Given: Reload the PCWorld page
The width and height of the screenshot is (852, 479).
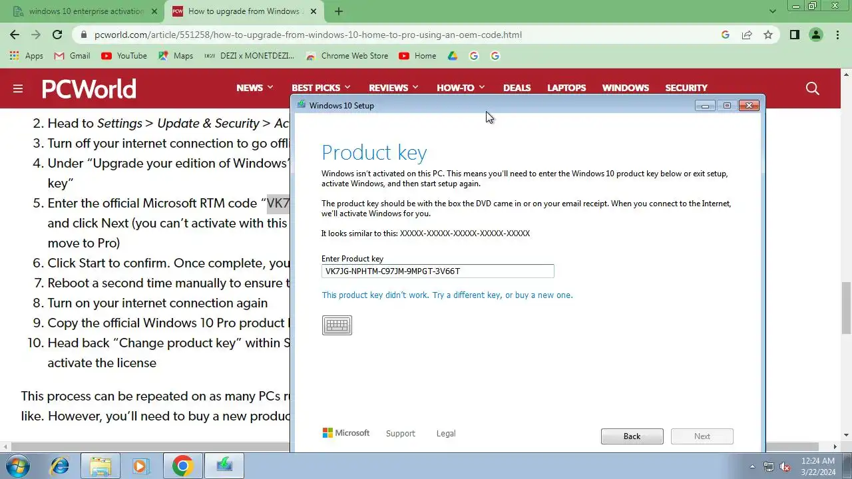Looking at the screenshot, I should (57, 35).
